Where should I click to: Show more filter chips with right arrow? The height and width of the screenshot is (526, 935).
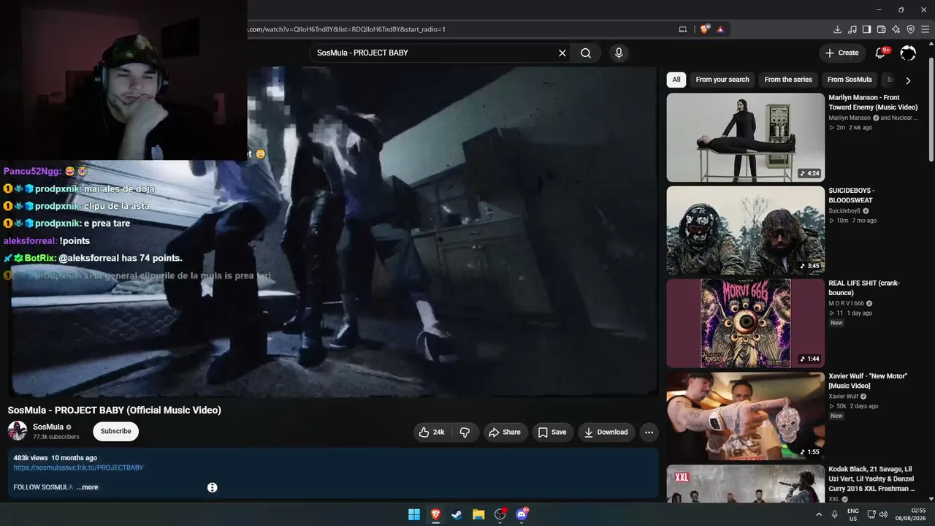908,80
